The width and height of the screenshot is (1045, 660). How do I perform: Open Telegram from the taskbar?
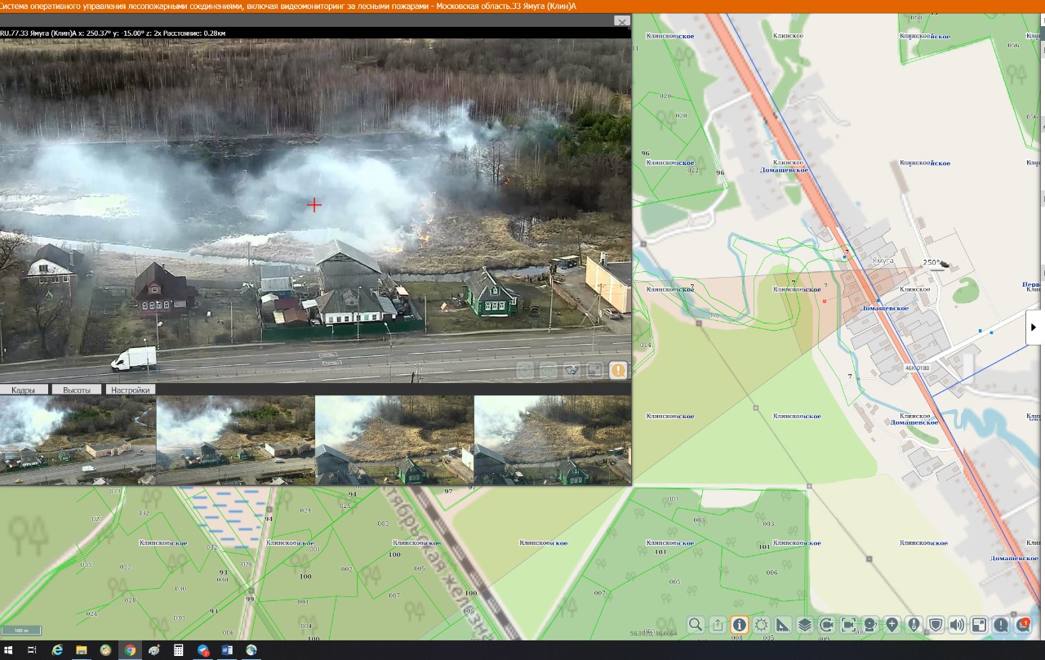(x=203, y=650)
